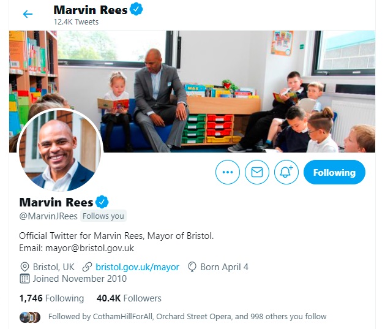Click the location pin icon near Bristol, UK
This screenshot has width=385, height=329.
24,267
